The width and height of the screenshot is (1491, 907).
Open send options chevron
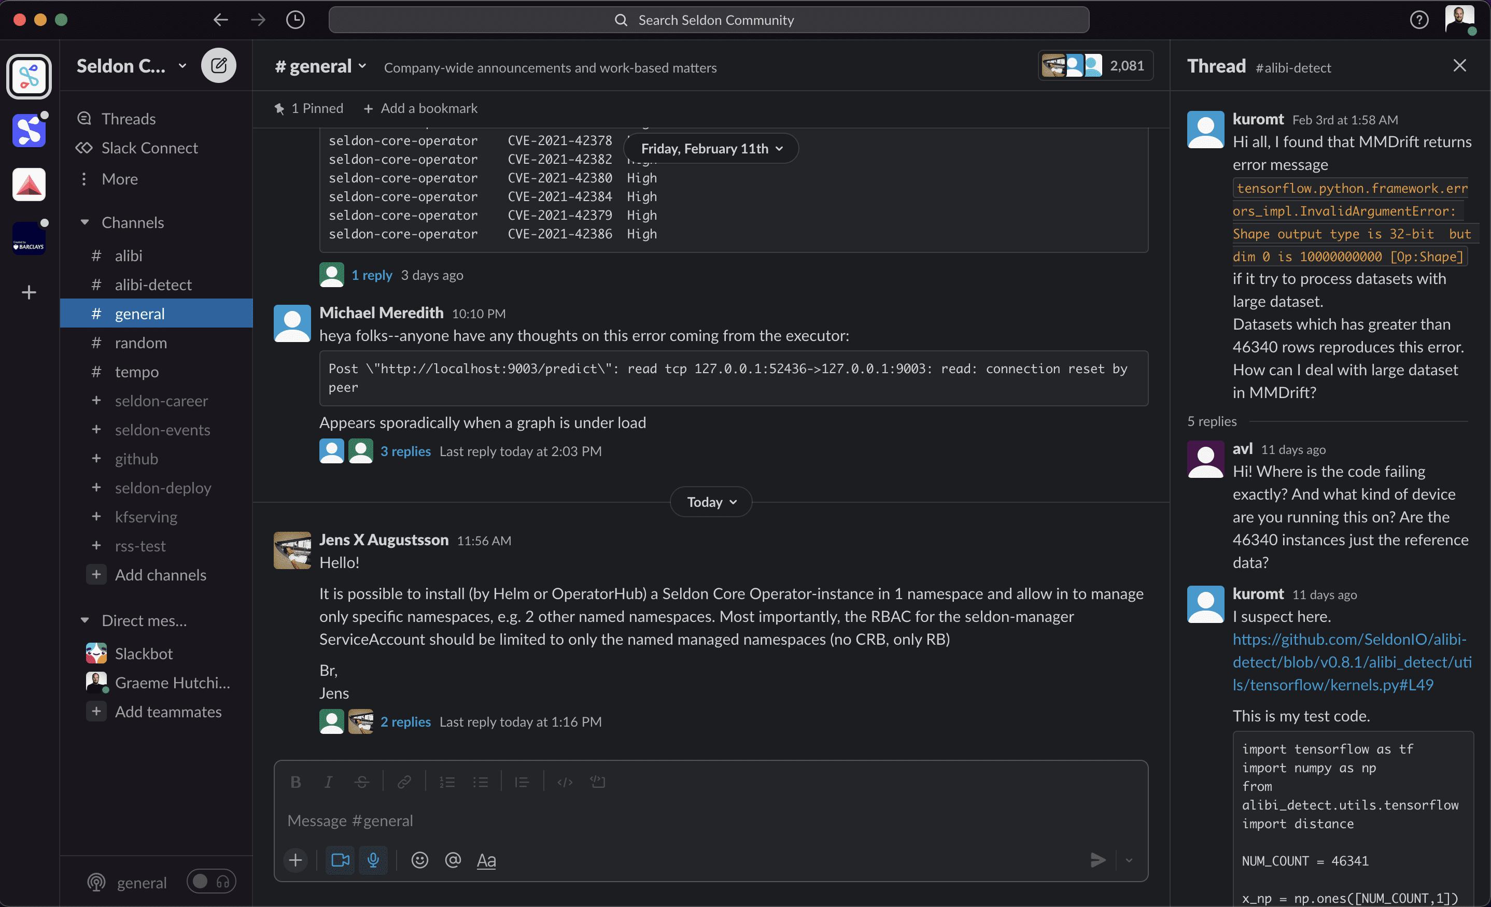pyautogui.click(x=1129, y=860)
